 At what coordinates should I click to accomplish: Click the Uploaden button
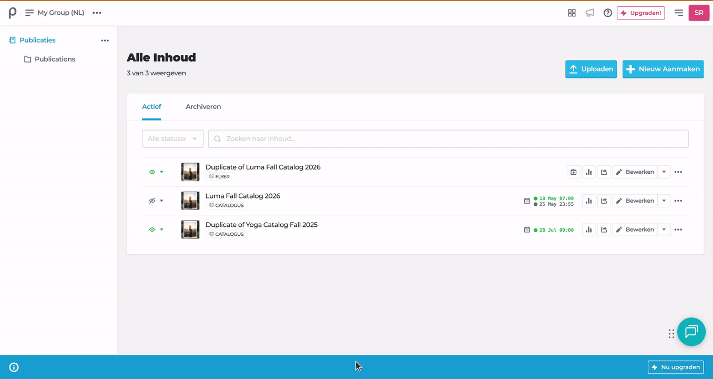[591, 69]
